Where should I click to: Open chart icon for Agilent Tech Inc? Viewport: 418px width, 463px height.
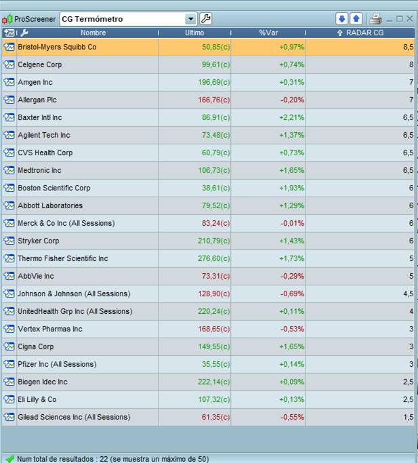point(9,135)
